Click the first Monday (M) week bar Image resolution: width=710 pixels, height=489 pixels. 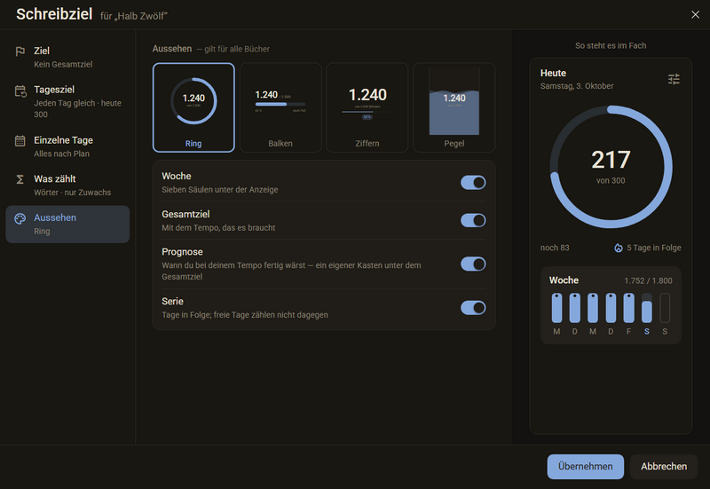(556, 308)
